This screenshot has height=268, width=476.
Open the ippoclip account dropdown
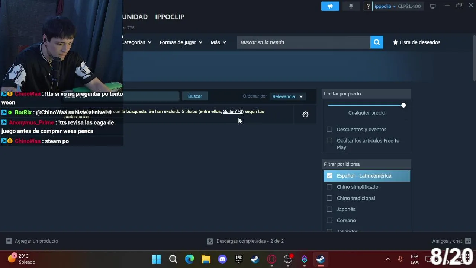385,6
